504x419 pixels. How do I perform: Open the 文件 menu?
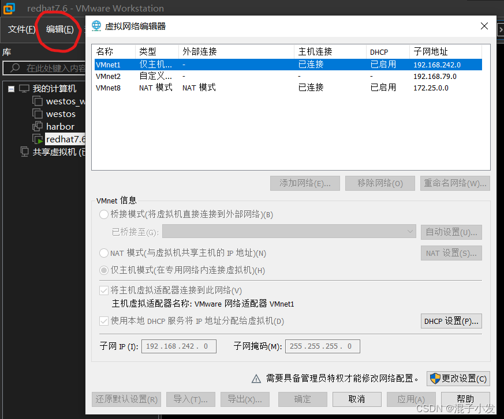tap(21, 29)
